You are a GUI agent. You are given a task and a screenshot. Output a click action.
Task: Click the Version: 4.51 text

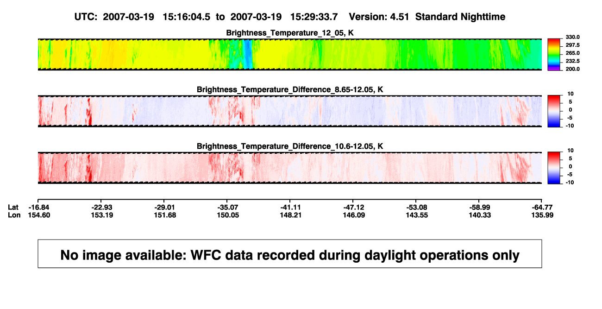pyautogui.click(x=379, y=17)
